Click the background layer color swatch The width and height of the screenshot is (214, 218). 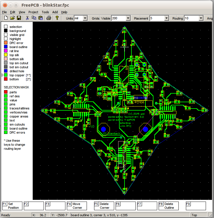point(6,31)
